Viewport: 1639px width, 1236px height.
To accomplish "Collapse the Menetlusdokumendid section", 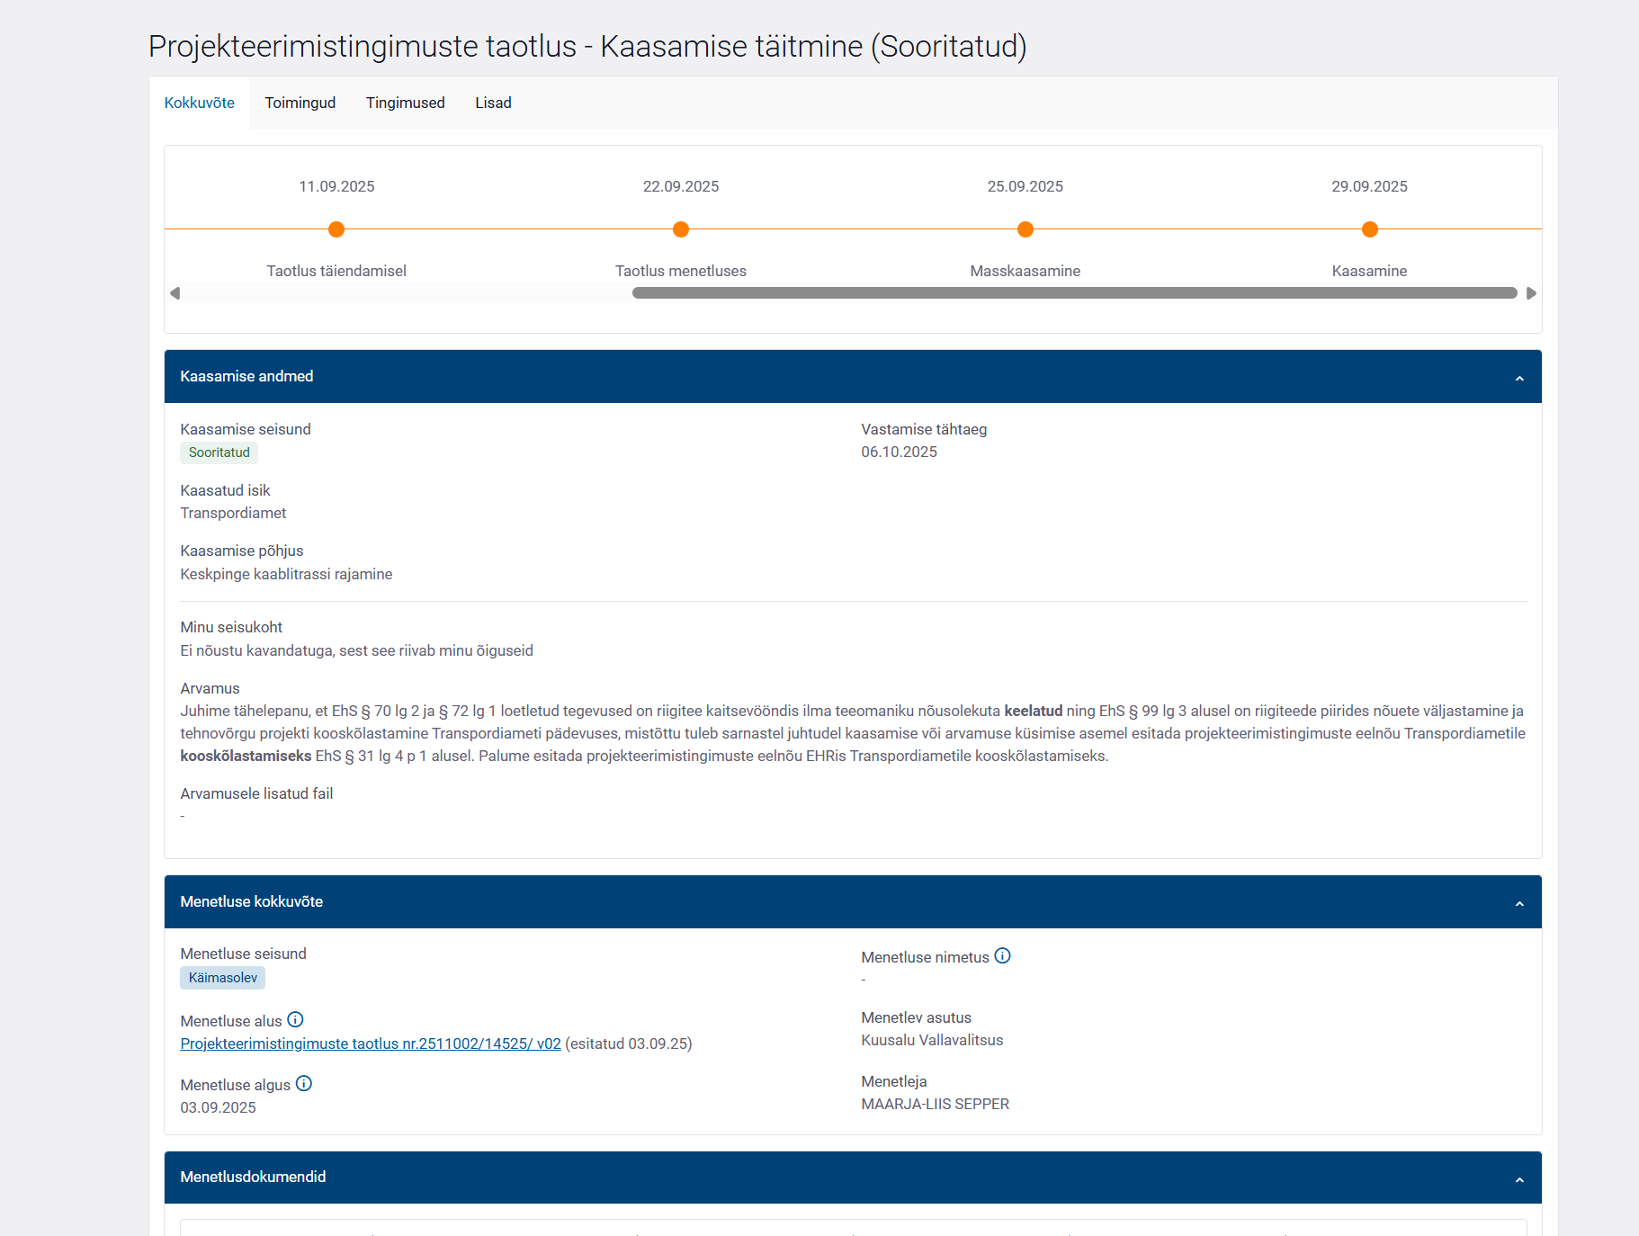I will 1518,1179.
